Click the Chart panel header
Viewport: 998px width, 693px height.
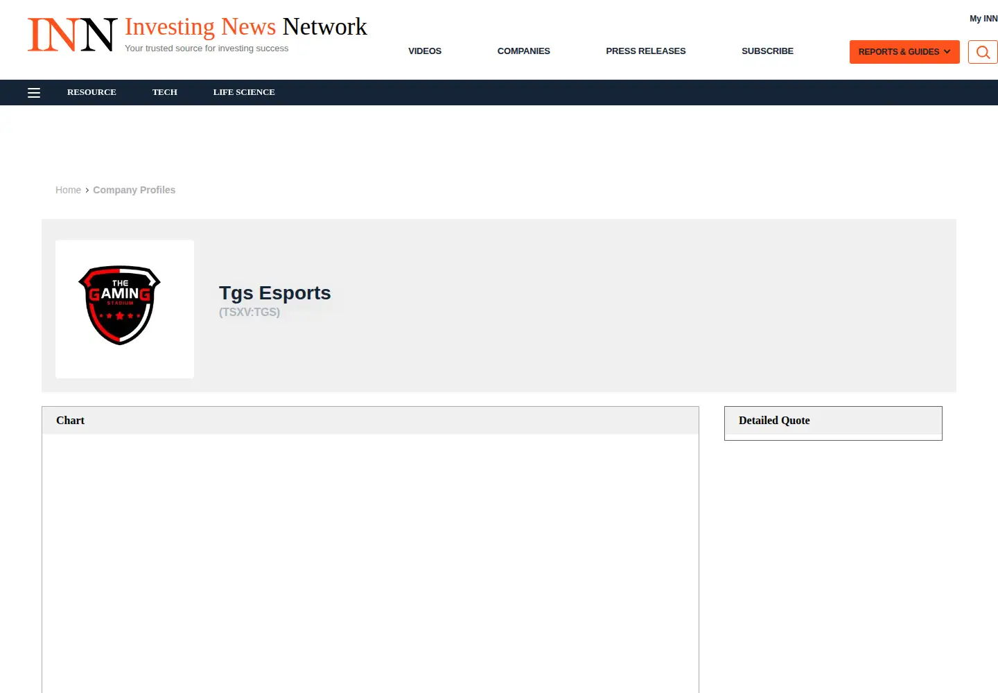[370, 421]
